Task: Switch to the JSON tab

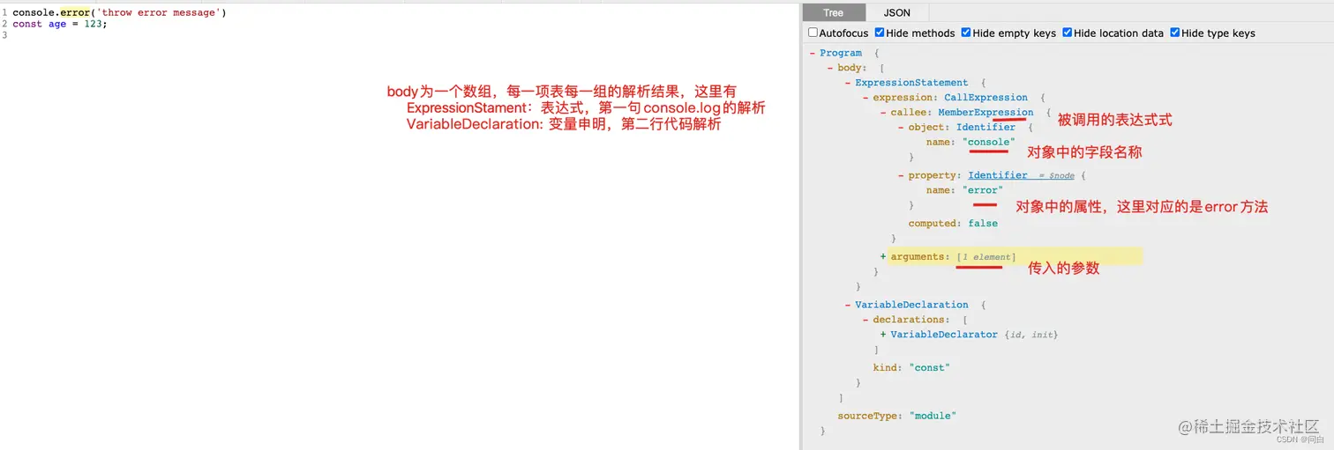Action: pos(896,12)
